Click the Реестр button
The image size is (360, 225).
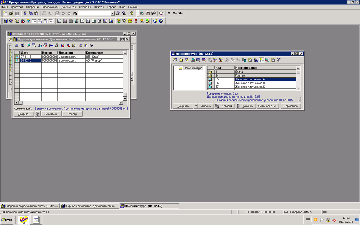coord(72,114)
